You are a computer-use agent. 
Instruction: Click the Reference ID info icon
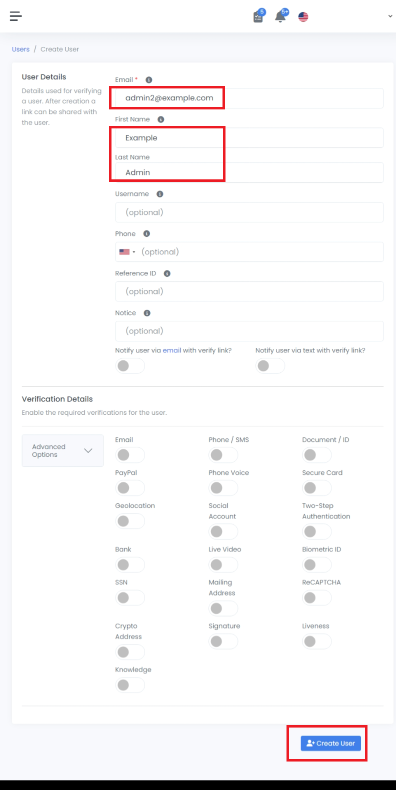[x=167, y=273]
